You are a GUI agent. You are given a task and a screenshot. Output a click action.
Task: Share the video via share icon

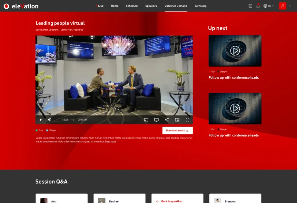coord(167,120)
